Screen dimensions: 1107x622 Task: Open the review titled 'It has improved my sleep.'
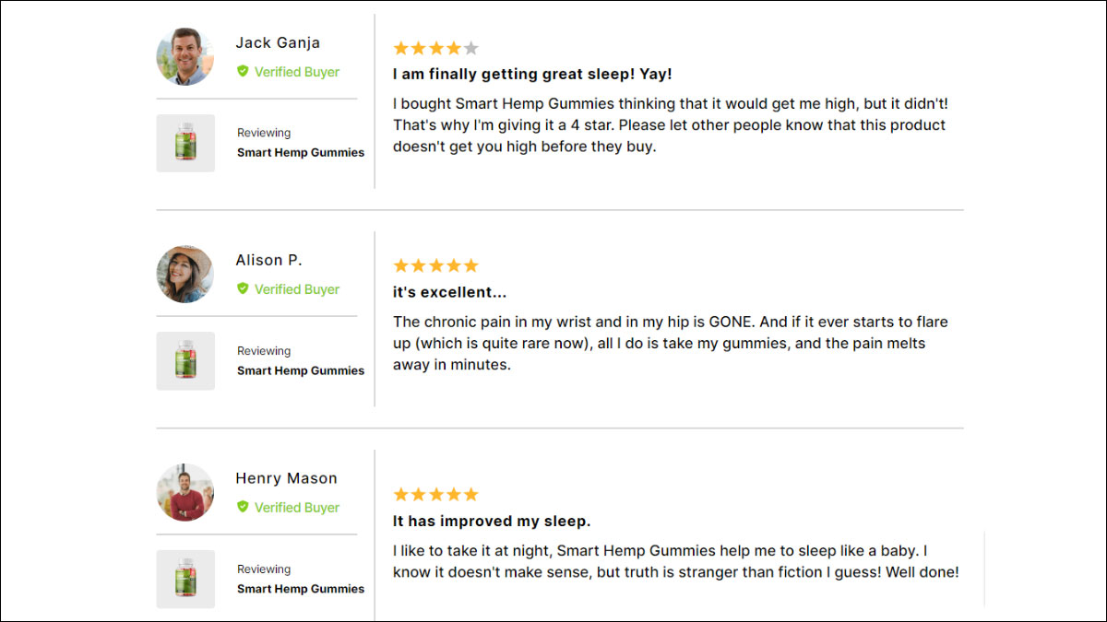(492, 521)
